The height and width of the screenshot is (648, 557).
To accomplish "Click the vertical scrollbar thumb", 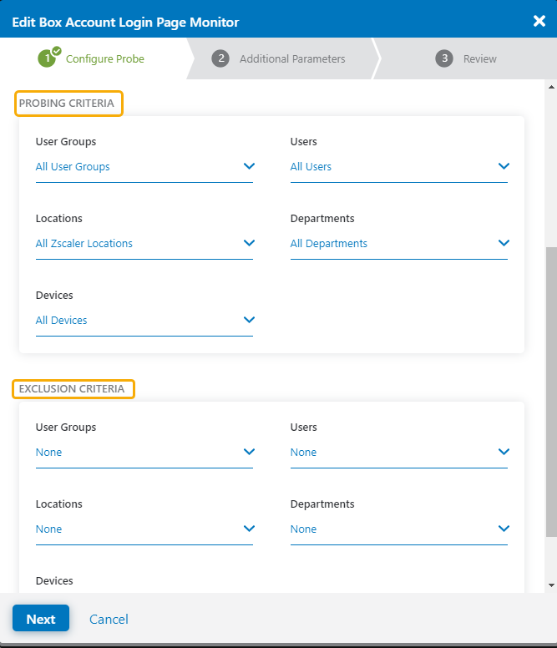I will [550, 391].
